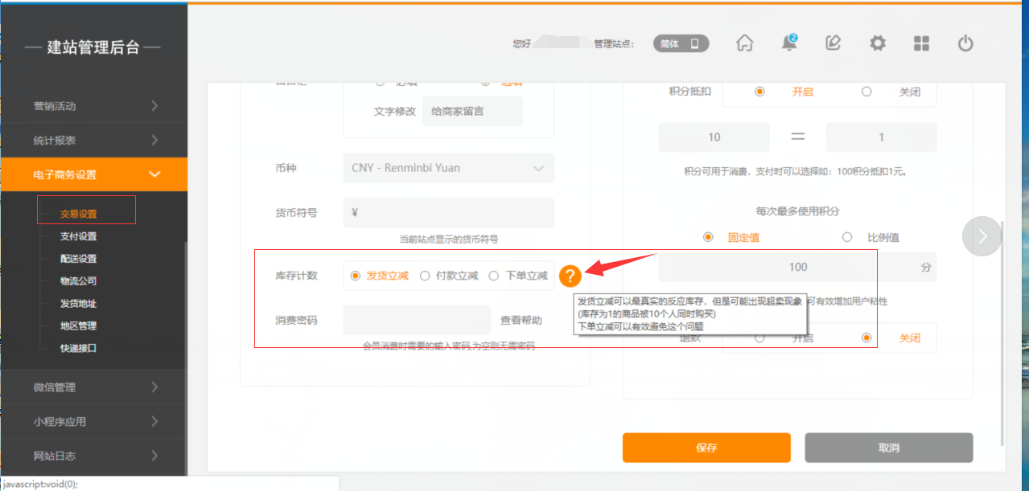Image resolution: width=1029 pixels, height=491 pixels.
Task: Click the home icon in top bar
Action: [745, 43]
